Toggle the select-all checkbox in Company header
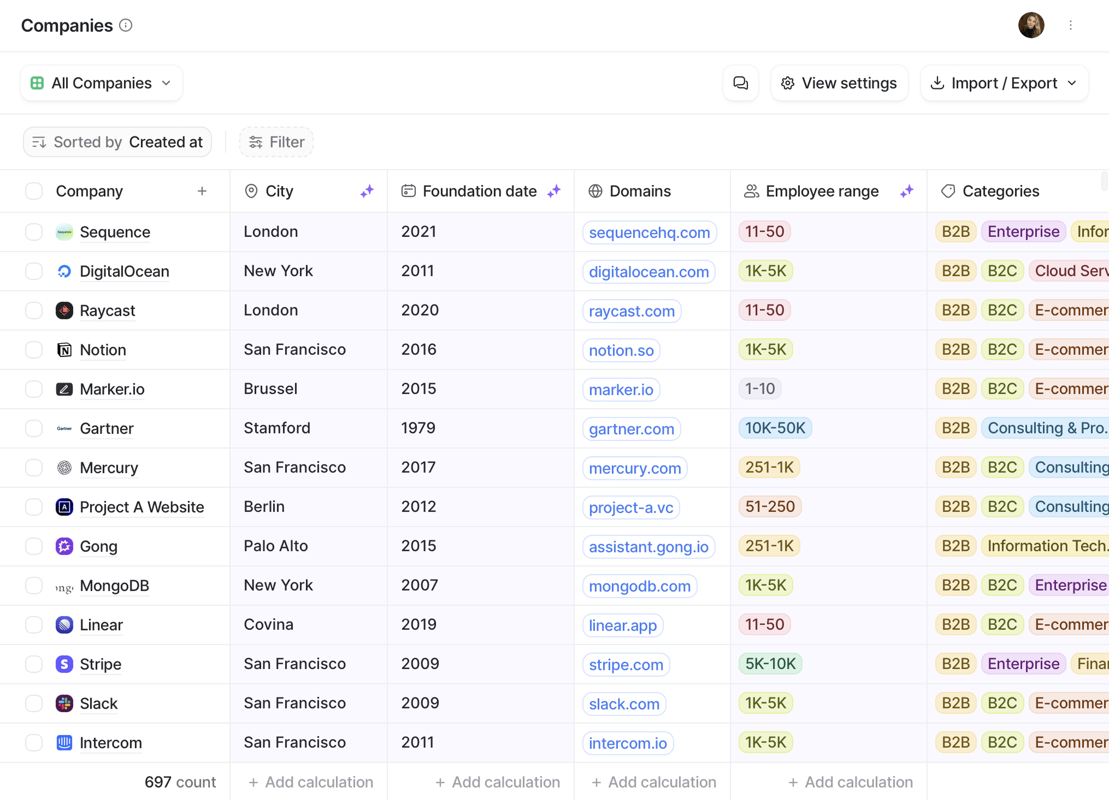This screenshot has height=800, width=1109. click(34, 191)
